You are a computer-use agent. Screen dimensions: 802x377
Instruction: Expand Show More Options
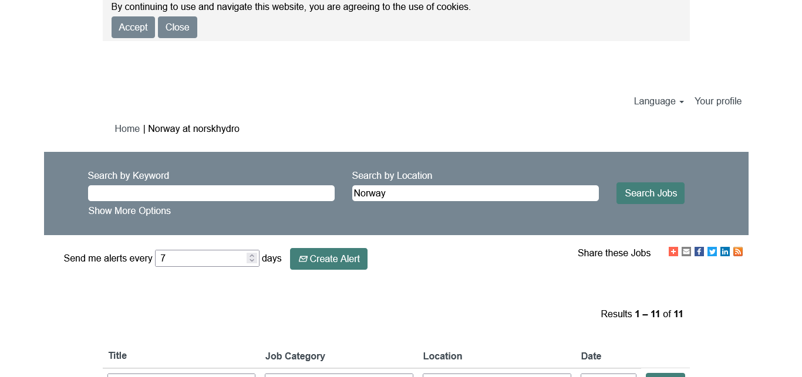pos(130,211)
